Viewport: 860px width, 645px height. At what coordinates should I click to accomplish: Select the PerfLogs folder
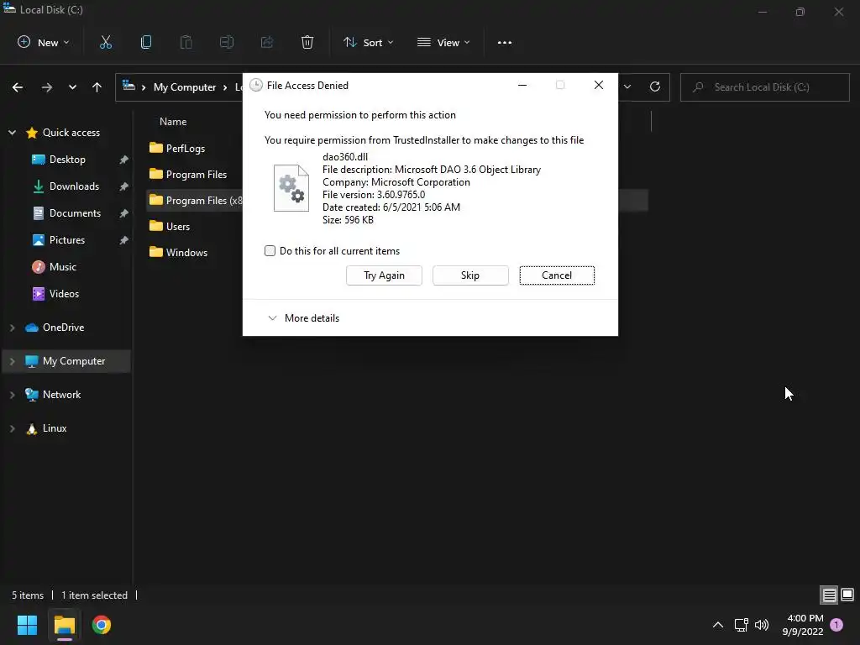point(186,148)
